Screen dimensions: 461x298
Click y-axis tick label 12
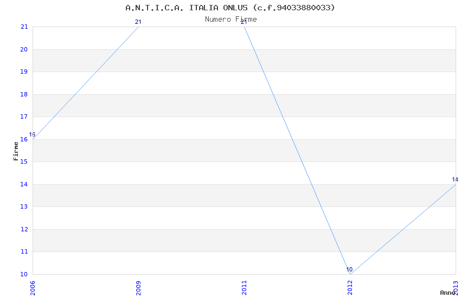tap(24, 229)
